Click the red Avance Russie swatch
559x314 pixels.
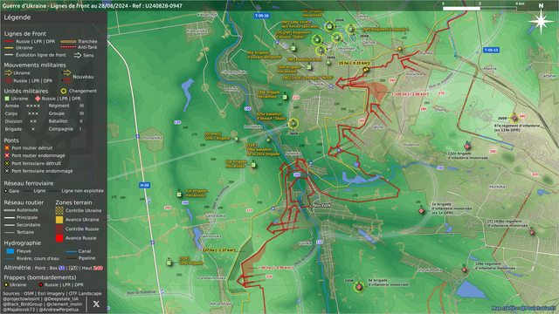click(59, 238)
